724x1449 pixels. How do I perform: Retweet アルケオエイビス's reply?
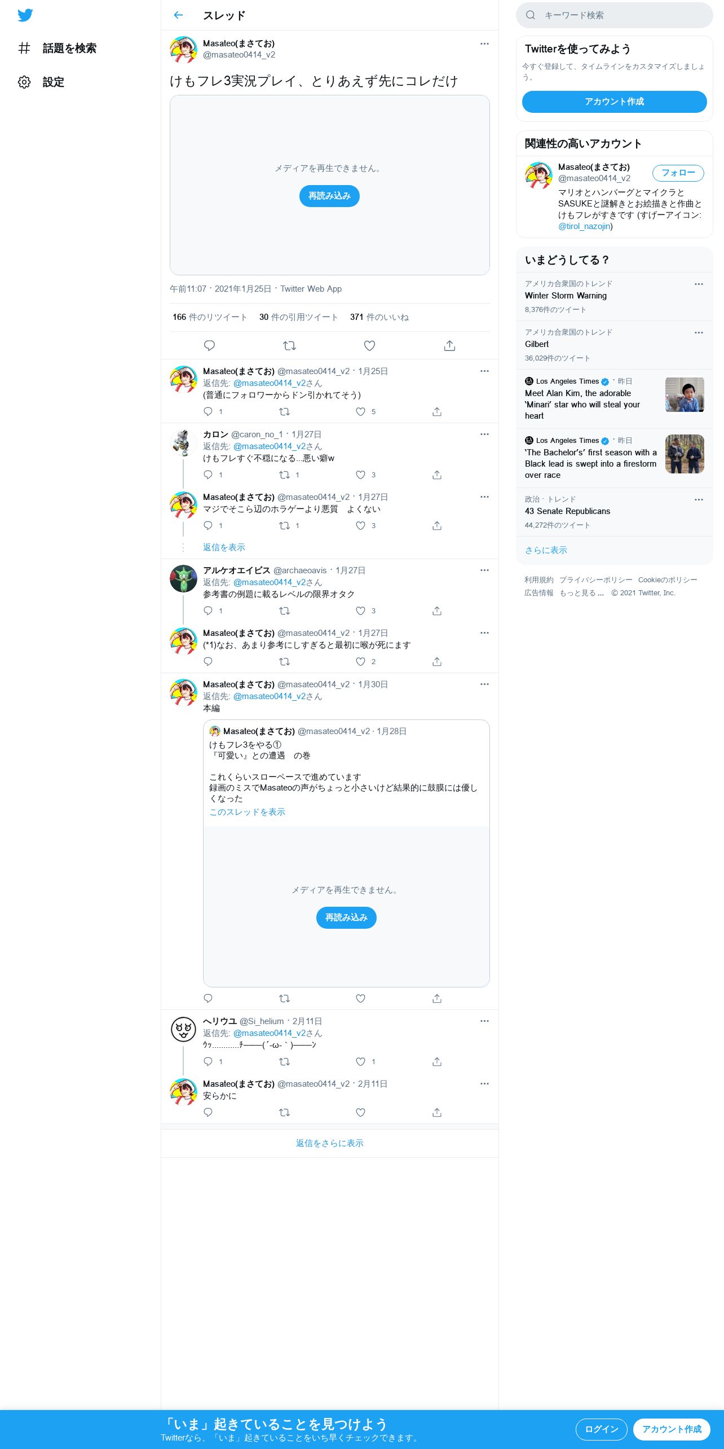pos(285,611)
